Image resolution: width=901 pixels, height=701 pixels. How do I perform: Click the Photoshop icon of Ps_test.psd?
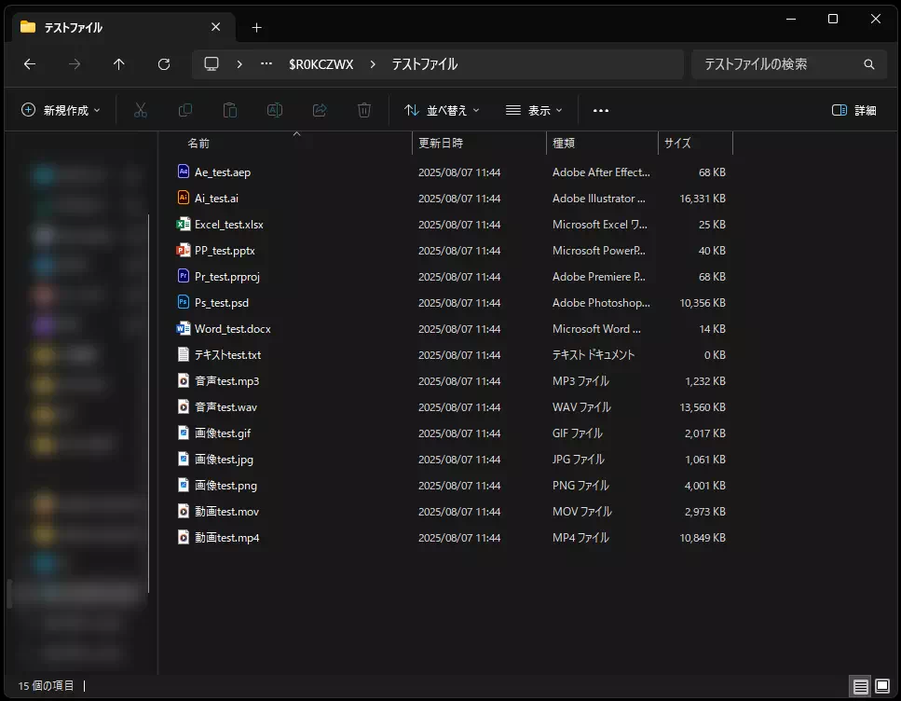184,302
